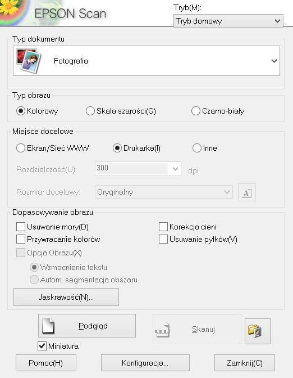Viewport: 293px width, 378px height.
Task: Click the Podgląd page preview icon
Action: [x=48, y=326]
